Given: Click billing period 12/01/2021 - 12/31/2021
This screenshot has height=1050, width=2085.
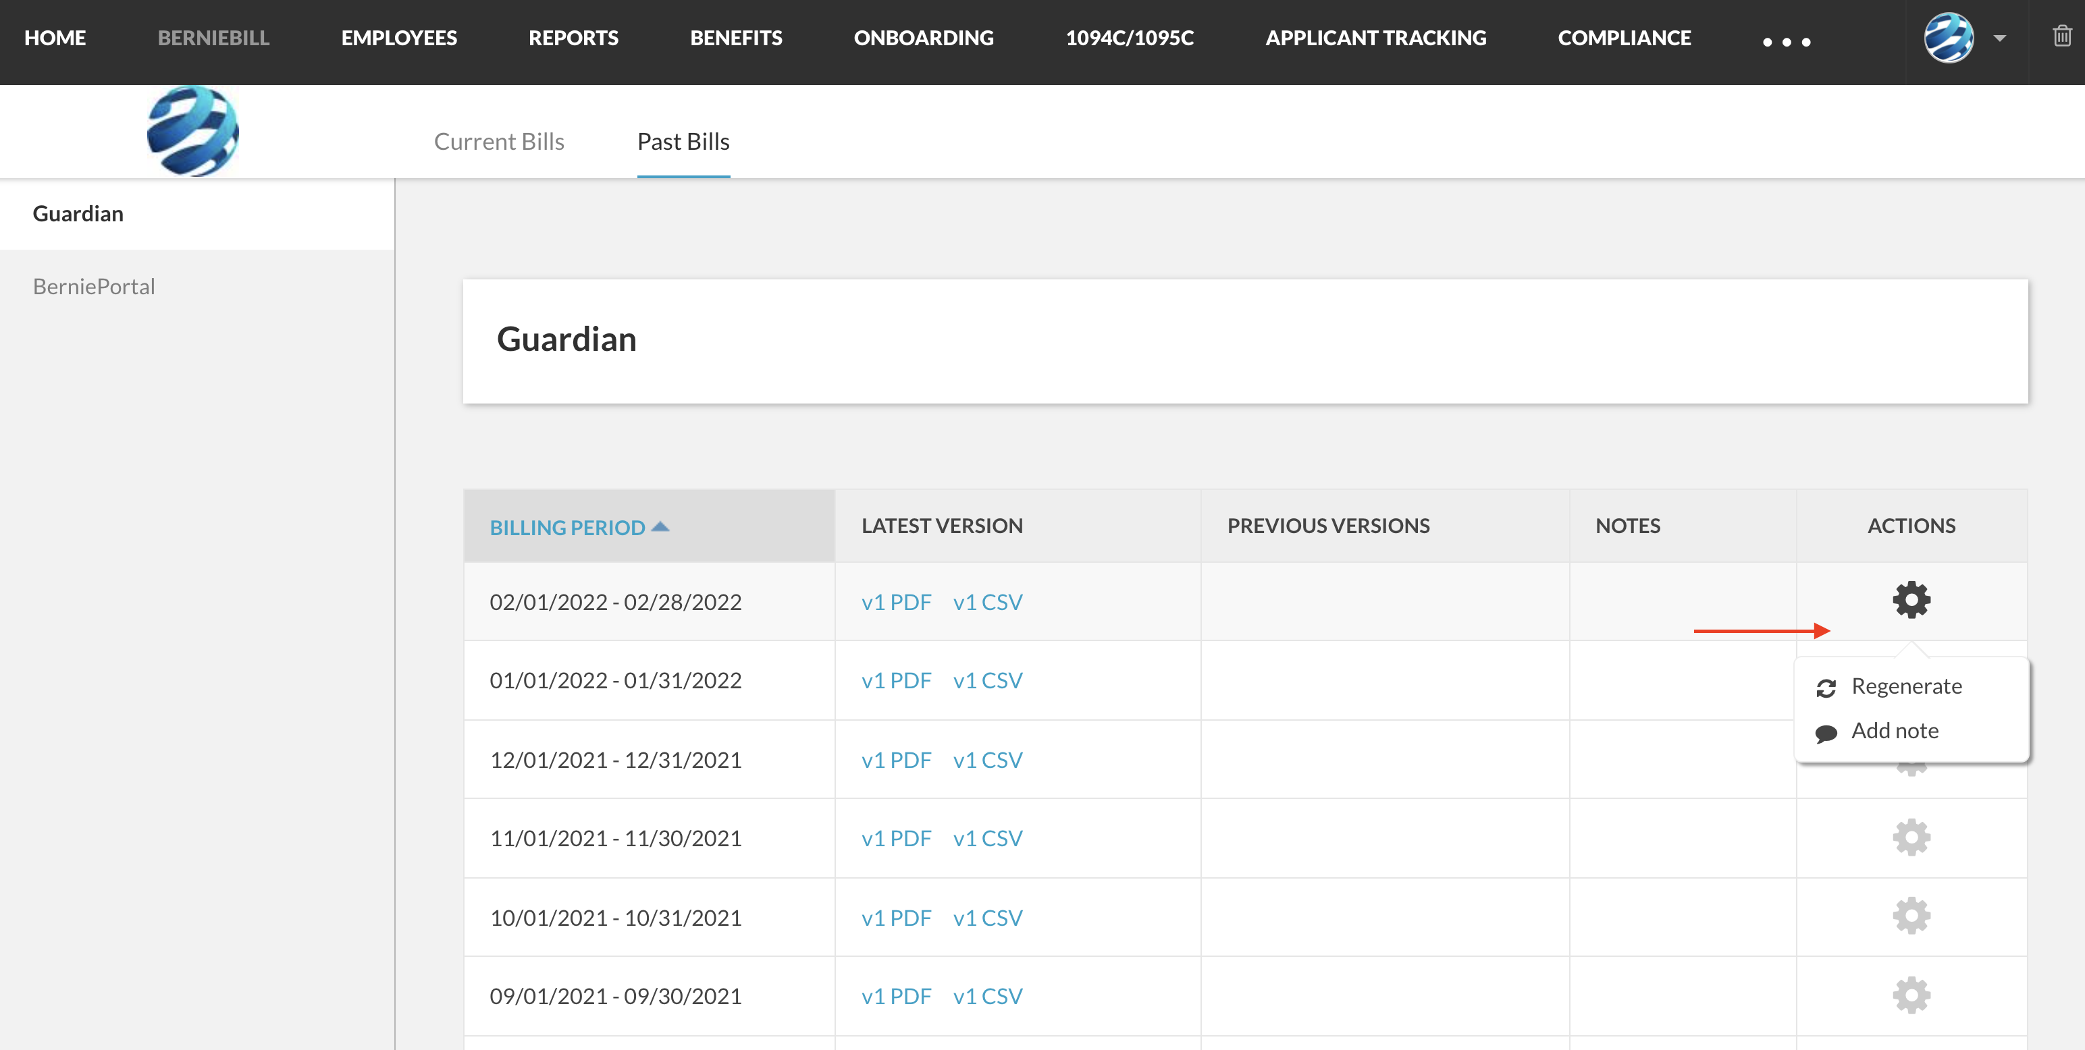Looking at the screenshot, I should [x=615, y=761].
